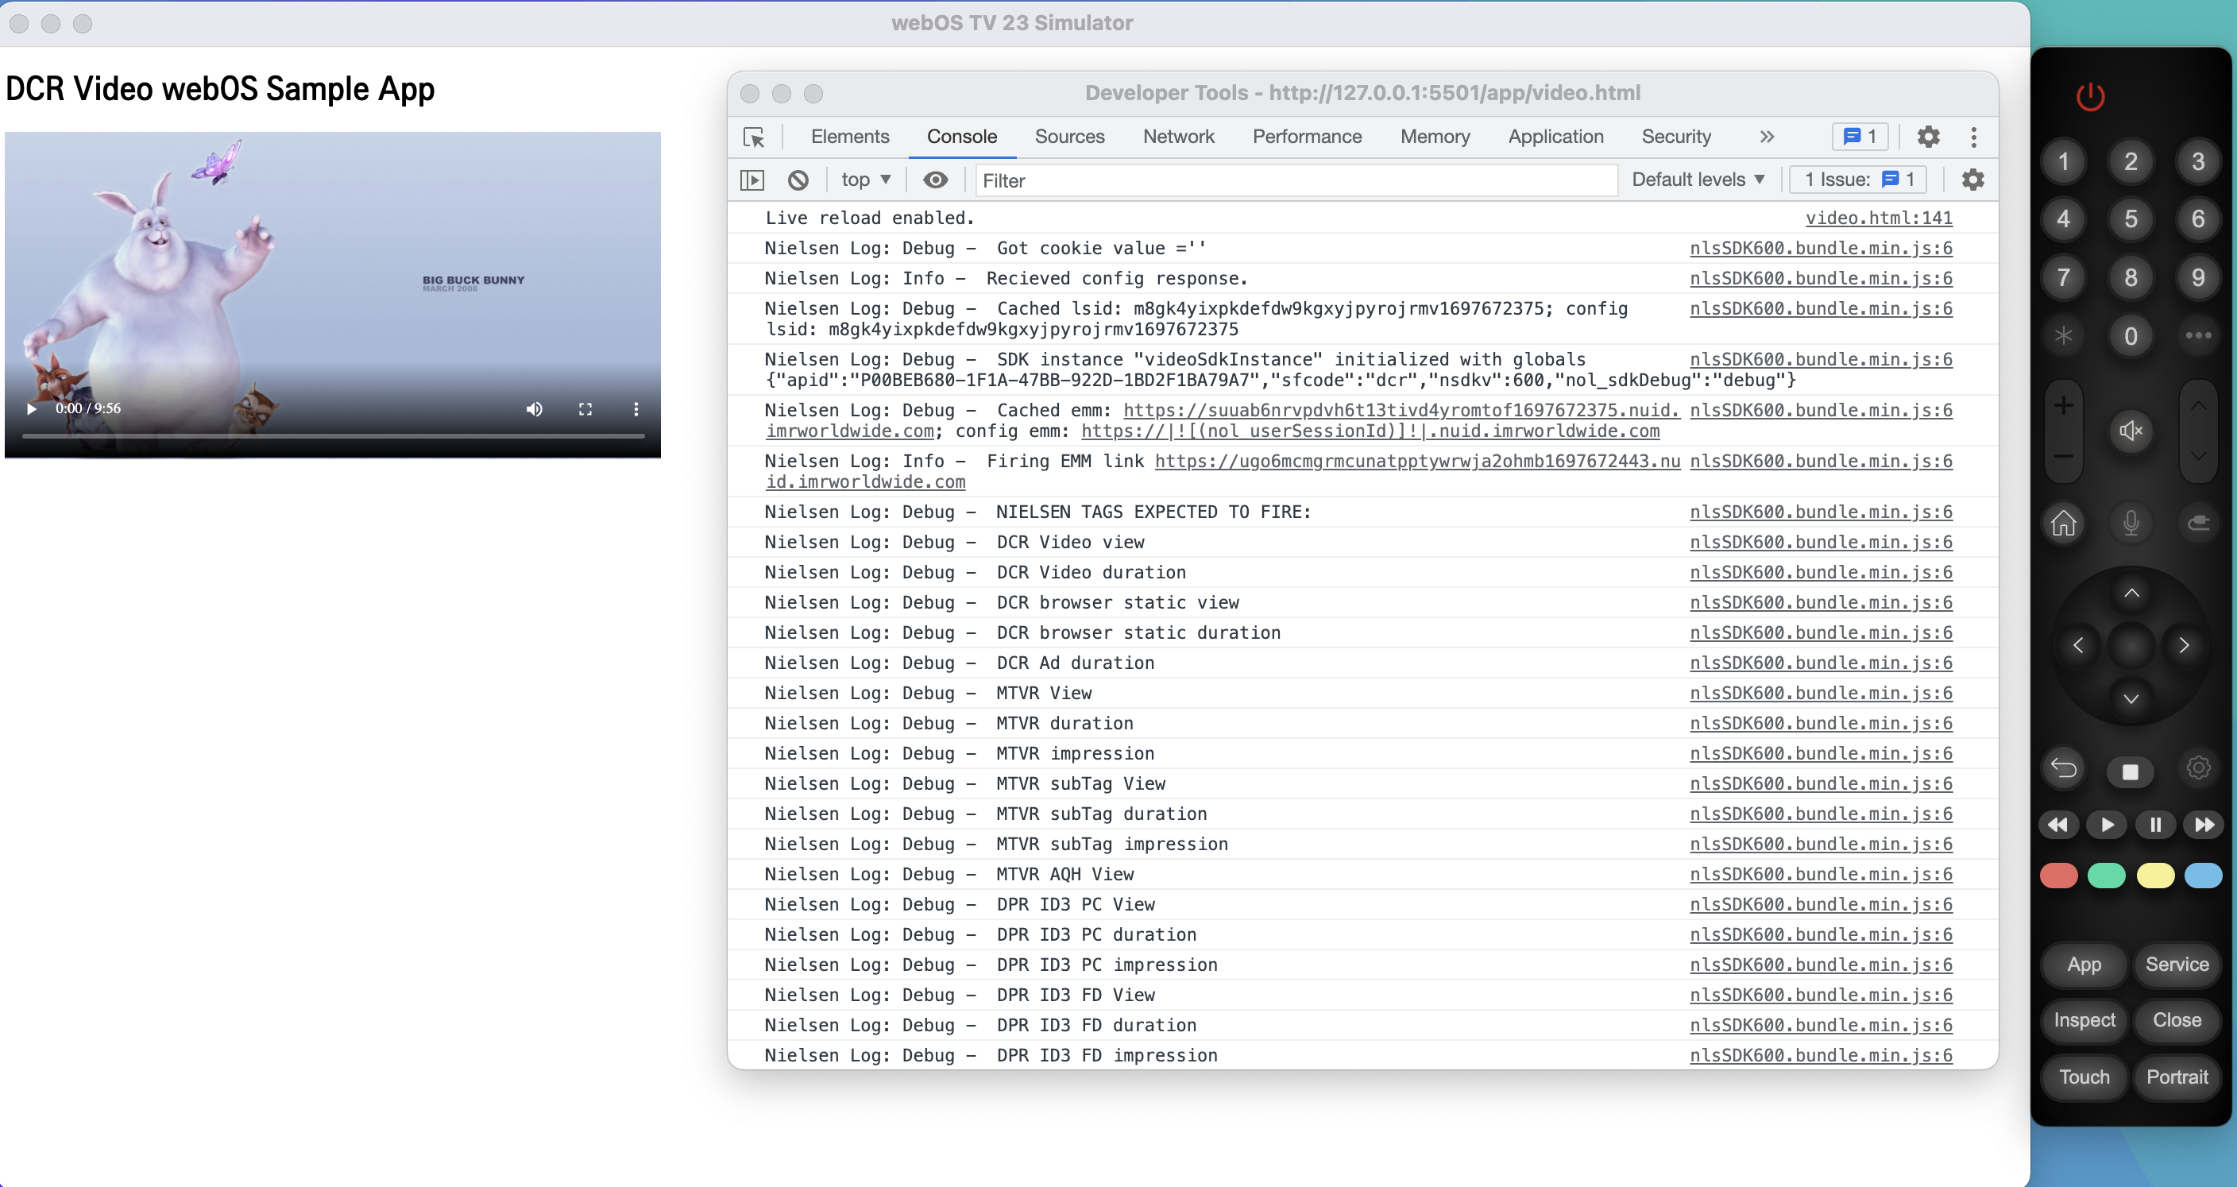Screen dimensions: 2237x1187
Task: Click the input source button on remote
Action: pos(2198,523)
